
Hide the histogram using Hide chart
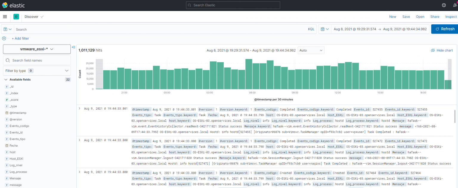[x=442, y=50]
